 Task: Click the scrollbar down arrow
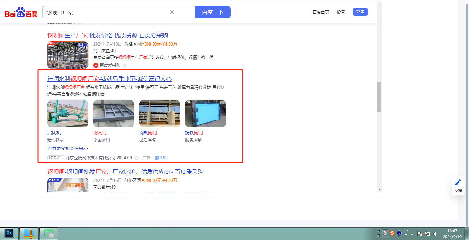click(x=379, y=189)
